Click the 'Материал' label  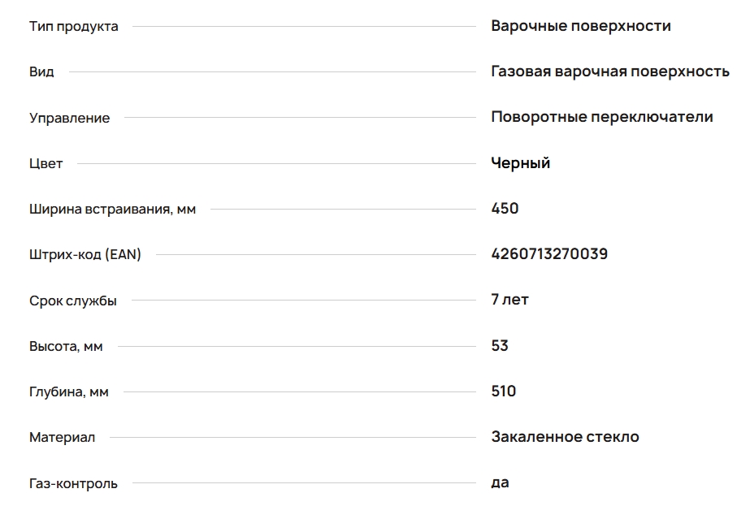point(63,438)
